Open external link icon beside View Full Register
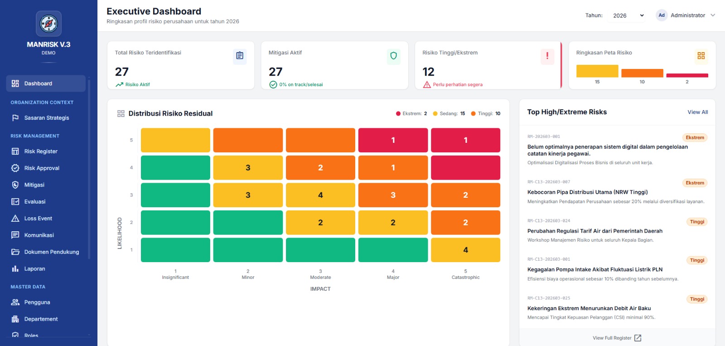This screenshot has height=346, width=725. pos(638,338)
